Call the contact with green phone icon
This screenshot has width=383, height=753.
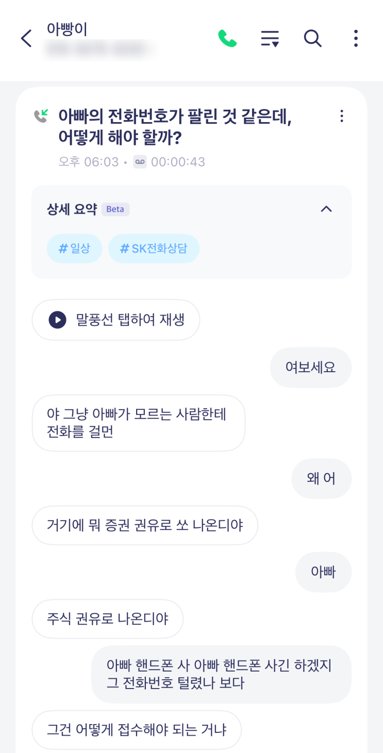point(227,39)
